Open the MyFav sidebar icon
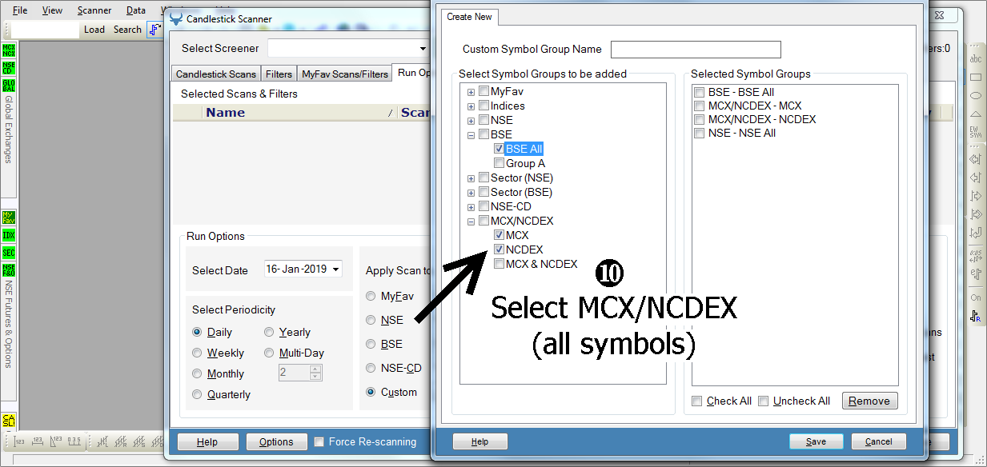Screen dimensions: 987x467 [9, 218]
